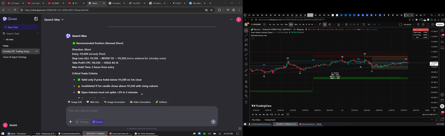Select the Video Generation mode chip
The image size is (445, 136).
point(140,102)
